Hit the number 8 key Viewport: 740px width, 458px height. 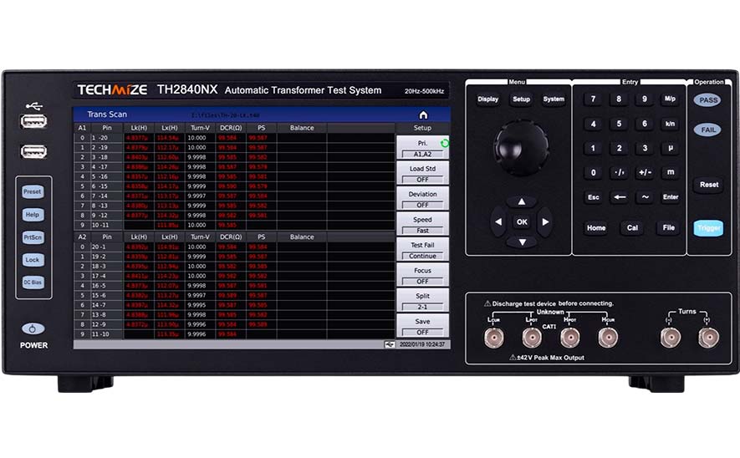(x=619, y=99)
